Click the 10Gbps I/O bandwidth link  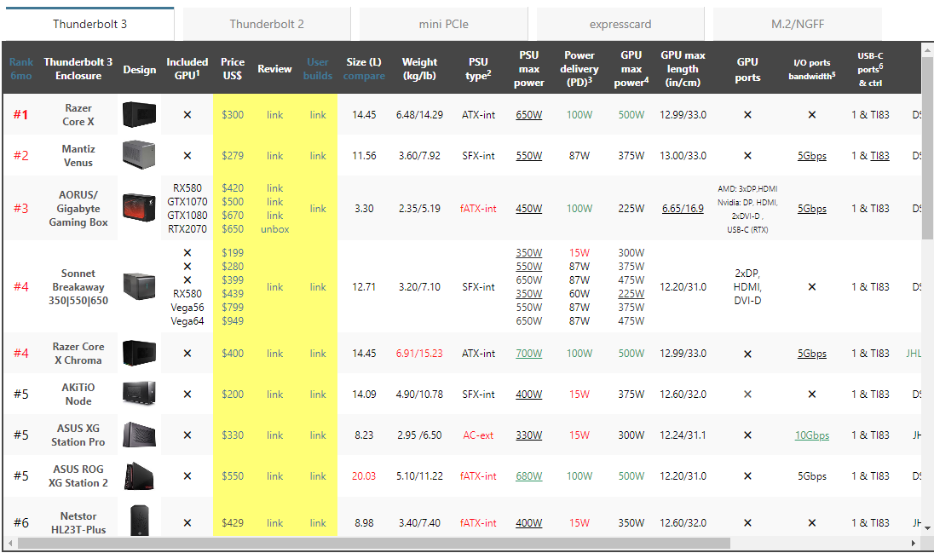[812, 435]
